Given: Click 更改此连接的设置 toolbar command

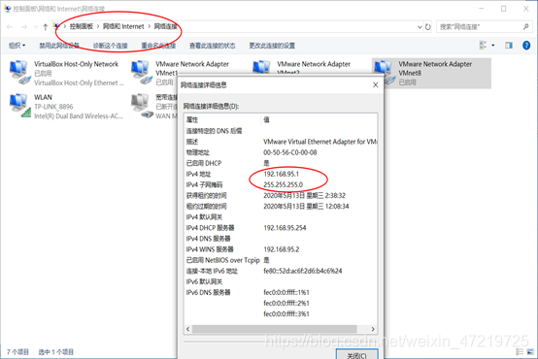Looking at the screenshot, I should [x=272, y=46].
